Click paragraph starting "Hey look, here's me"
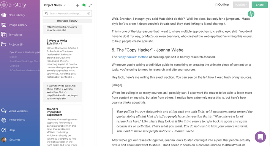This screenshot has height=146, width=270. pyautogui.click(x=182, y=77)
